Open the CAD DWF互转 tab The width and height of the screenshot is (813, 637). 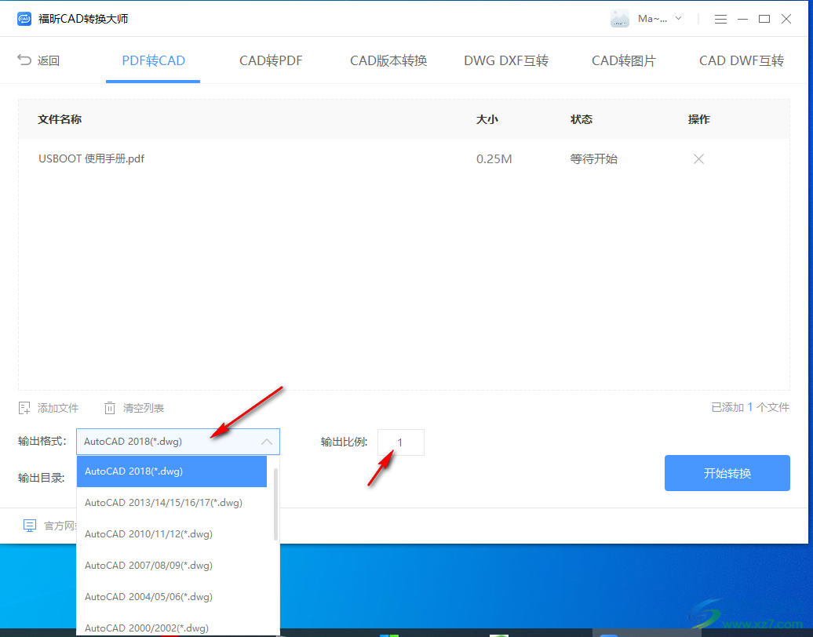pyautogui.click(x=742, y=60)
